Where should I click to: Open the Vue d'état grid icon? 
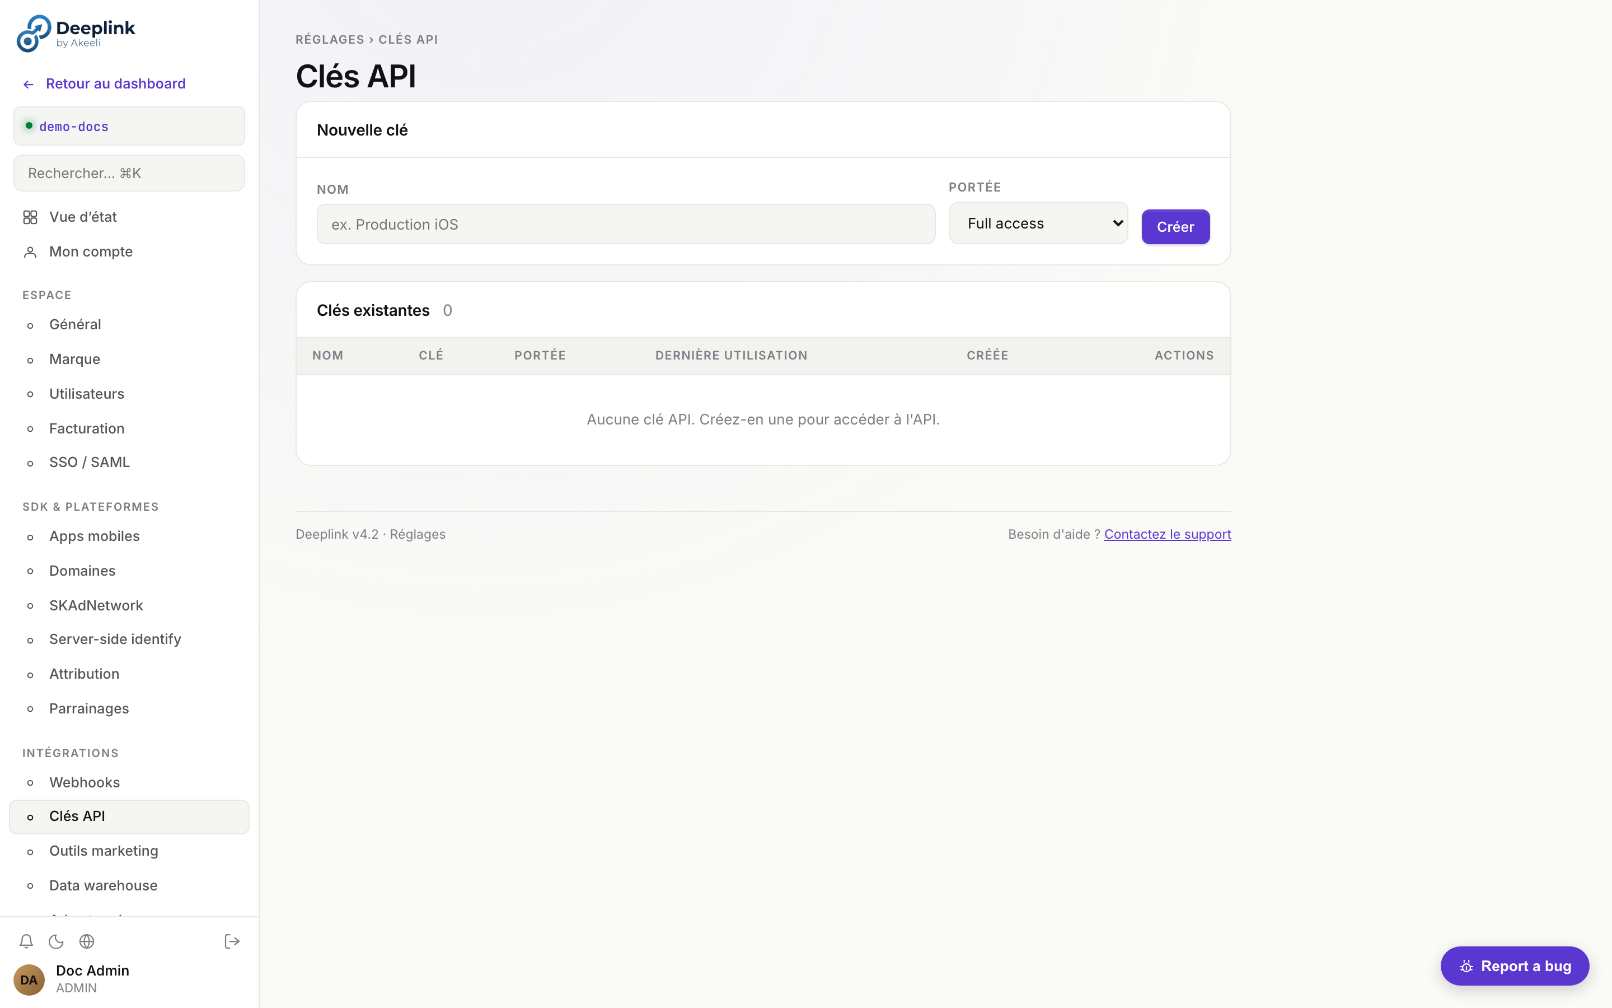[x=30, y=217]
